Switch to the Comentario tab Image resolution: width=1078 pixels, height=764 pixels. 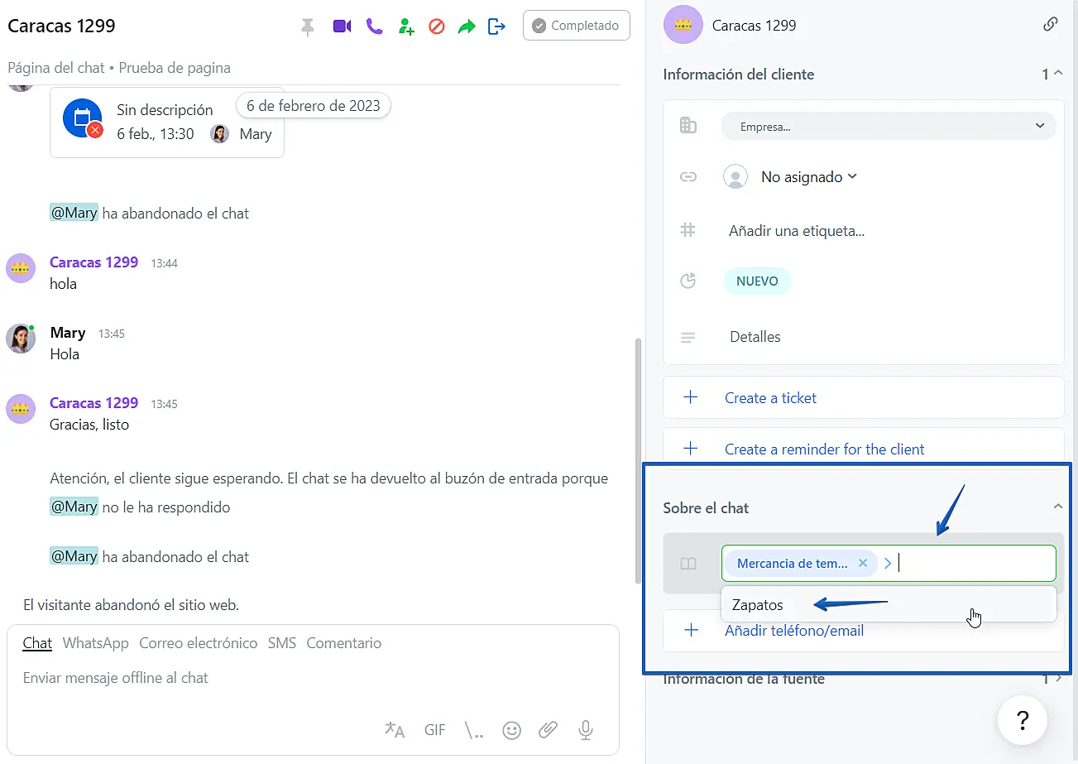coord(344,643)
